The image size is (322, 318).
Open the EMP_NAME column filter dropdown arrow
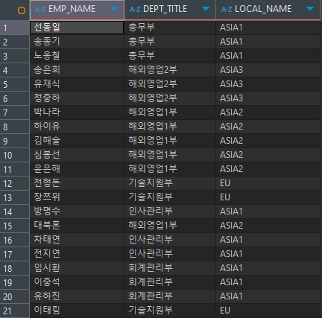pyautogui.click(x=114, y=9)
